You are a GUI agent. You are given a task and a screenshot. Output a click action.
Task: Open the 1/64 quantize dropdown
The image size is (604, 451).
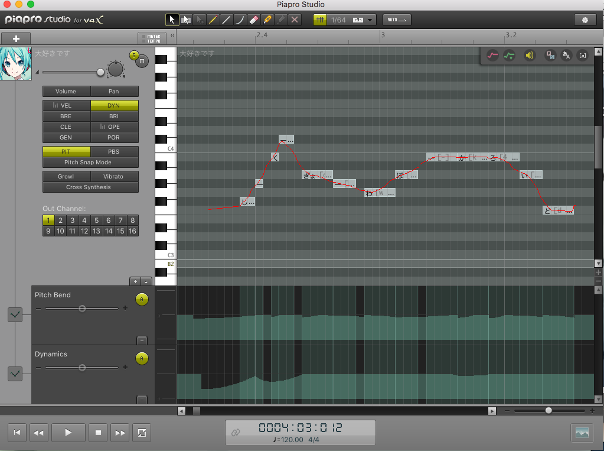point(351,20)
